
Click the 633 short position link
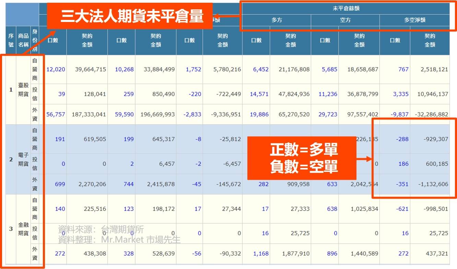point(332,184)
